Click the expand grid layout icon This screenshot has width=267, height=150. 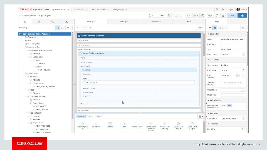pos(90,28)
